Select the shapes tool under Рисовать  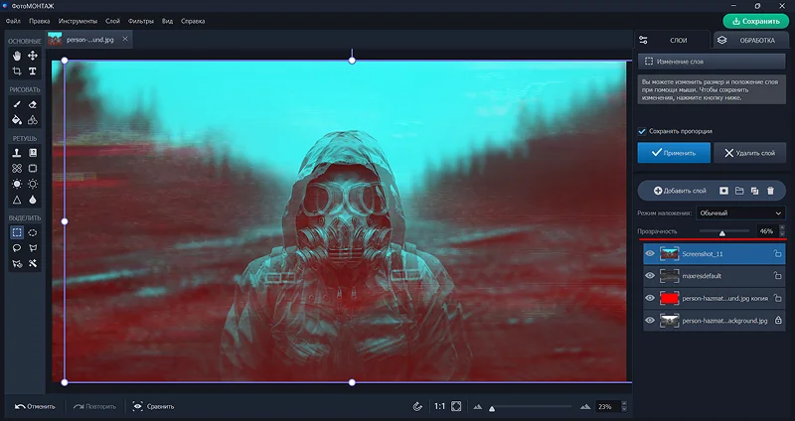coord(33,120)
